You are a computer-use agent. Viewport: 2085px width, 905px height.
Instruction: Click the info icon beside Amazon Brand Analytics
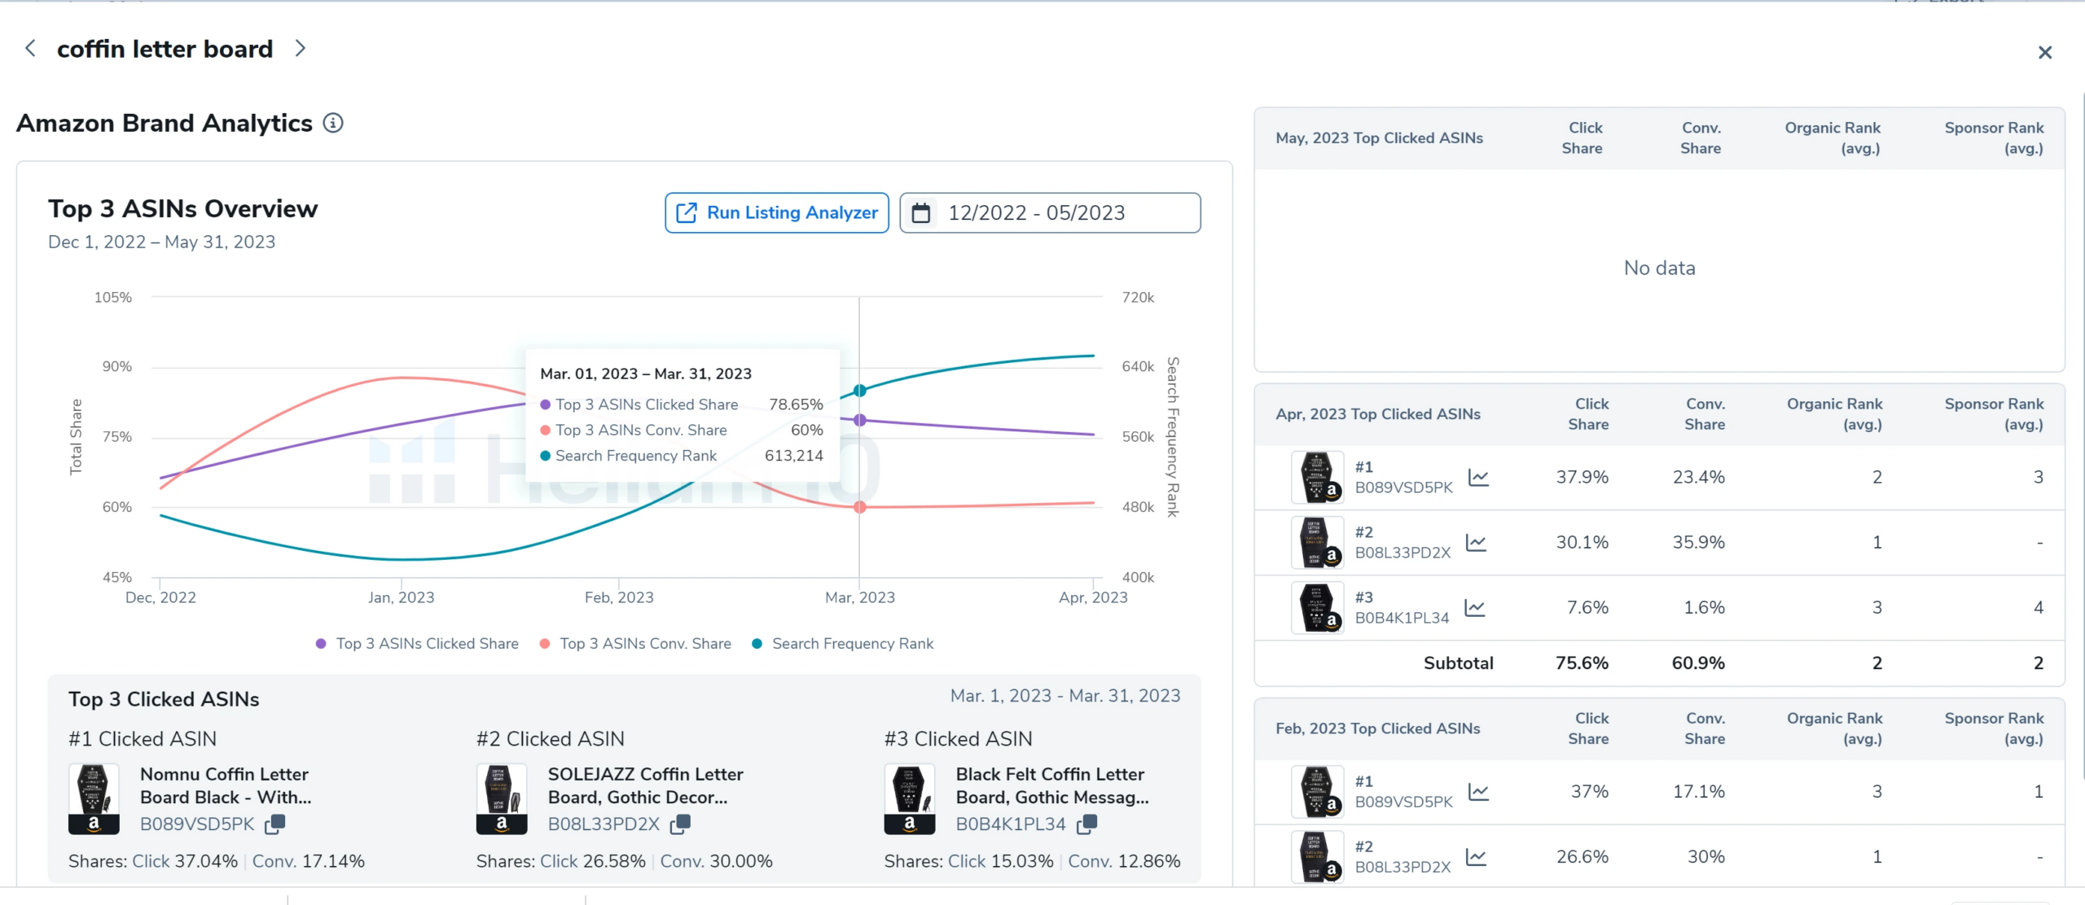pos(333,123)
